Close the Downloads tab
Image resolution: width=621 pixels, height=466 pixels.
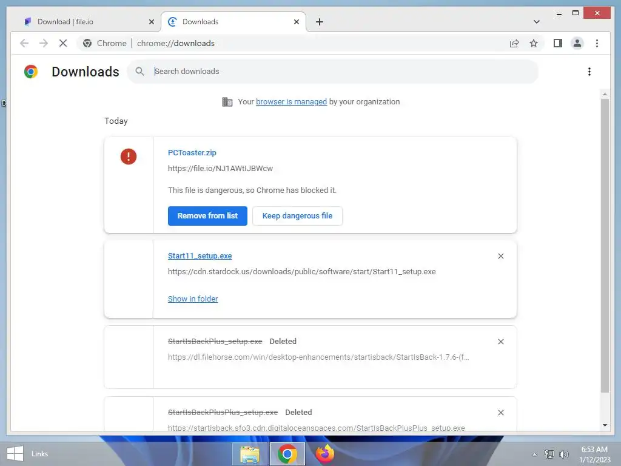tap(296, 22)
